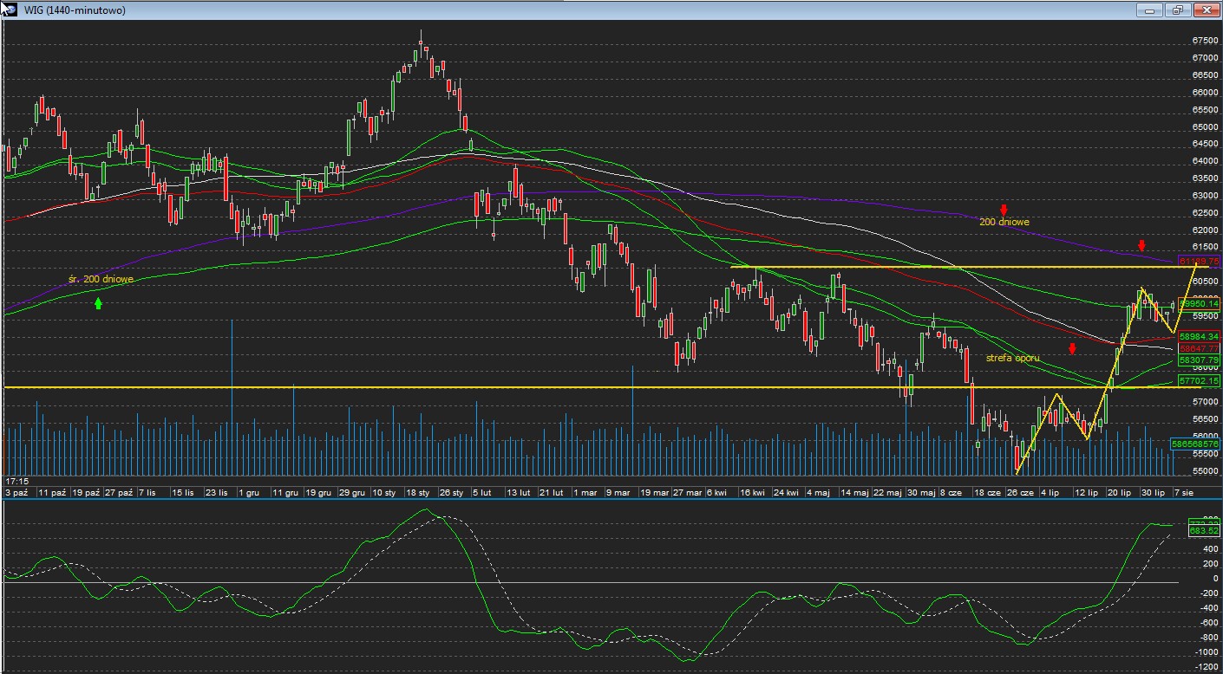Click the "18 sty" date on the time axis
The image size is (1223, 674).
(x=418, y=492)
